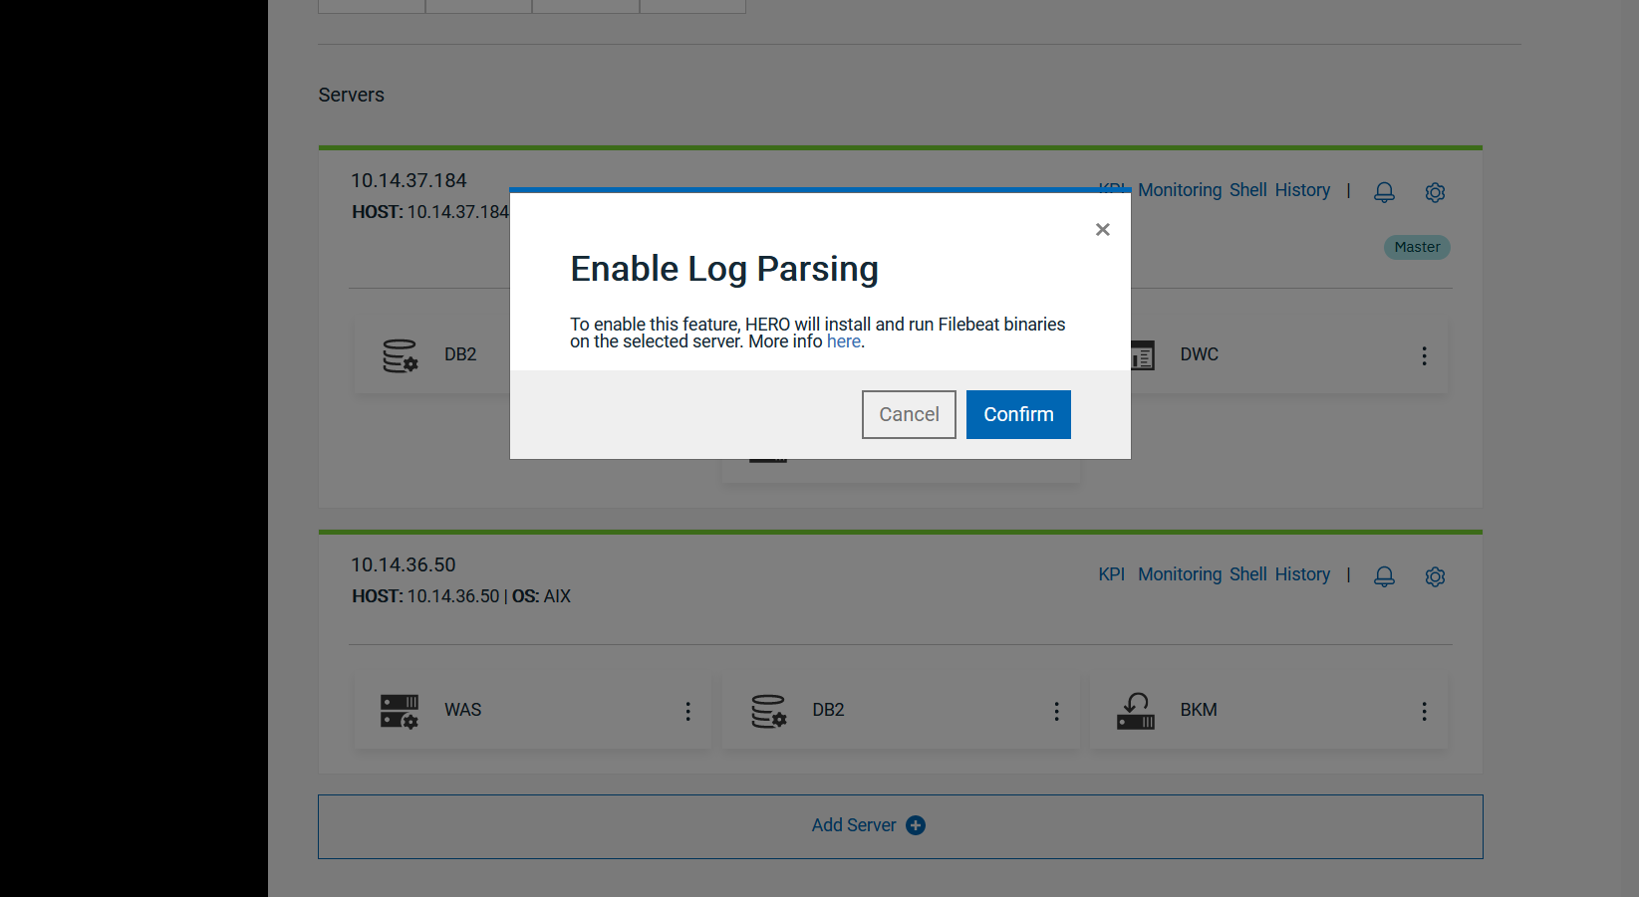Click the DB2 database icon on 10.14.37.184

coord(400,355)
